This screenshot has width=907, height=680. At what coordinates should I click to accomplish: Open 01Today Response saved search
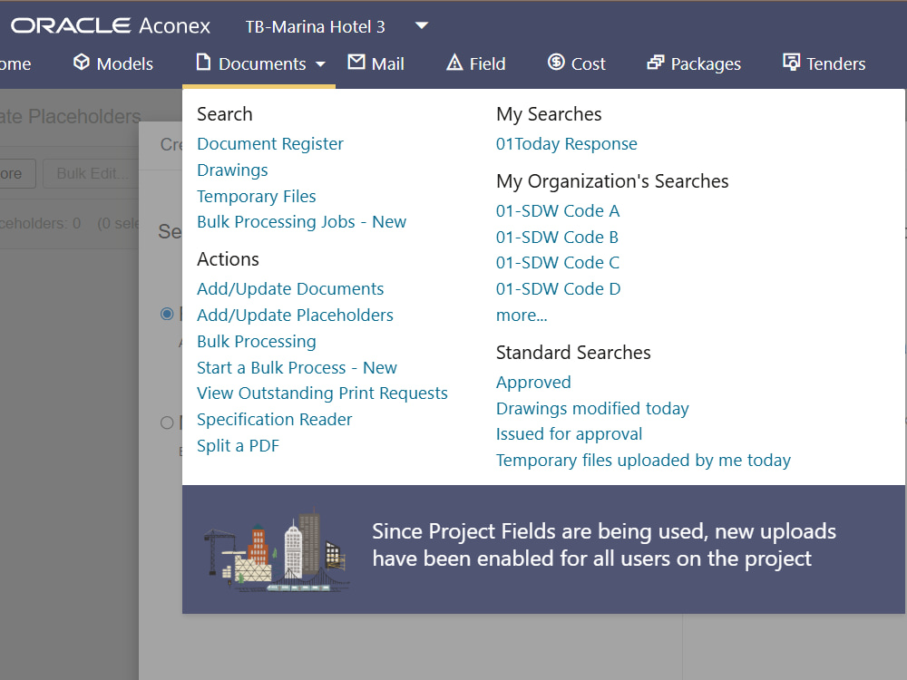pos(566,143)
